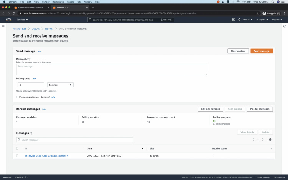Image resolution: width=288 pixels, height=180 pixels.
Task: Open the CloudShell icon in header
Action: (233, 20)
